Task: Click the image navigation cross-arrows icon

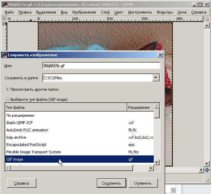Action: pyautogui.click(x=207, y=170)
